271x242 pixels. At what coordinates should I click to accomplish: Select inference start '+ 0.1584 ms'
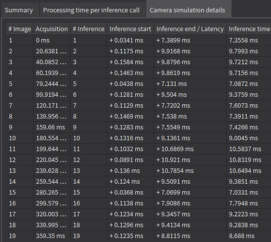pyautogui.click(x=130, y=62)
